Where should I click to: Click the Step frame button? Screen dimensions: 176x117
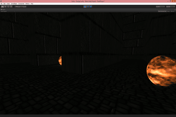(x=91, y=6)
